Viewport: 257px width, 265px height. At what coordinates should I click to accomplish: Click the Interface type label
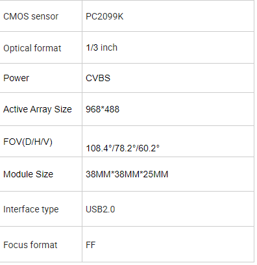point(31,210)
